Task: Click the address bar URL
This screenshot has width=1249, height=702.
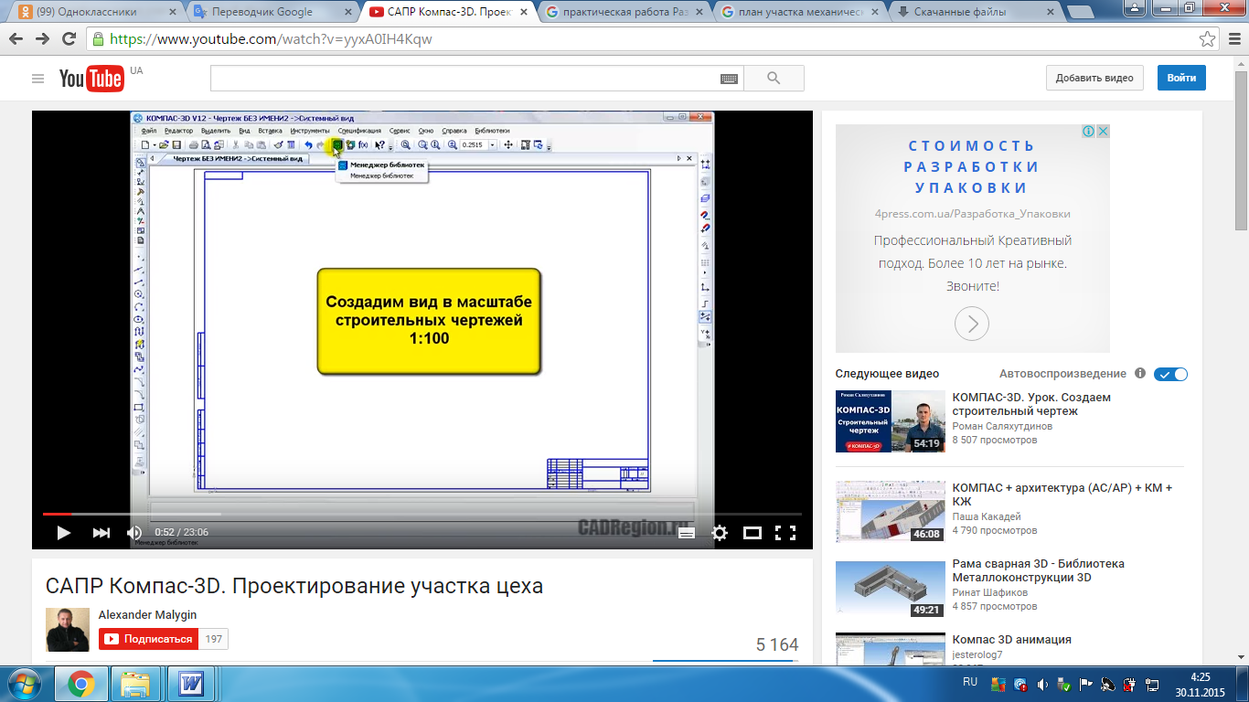Action: (271, 39)
